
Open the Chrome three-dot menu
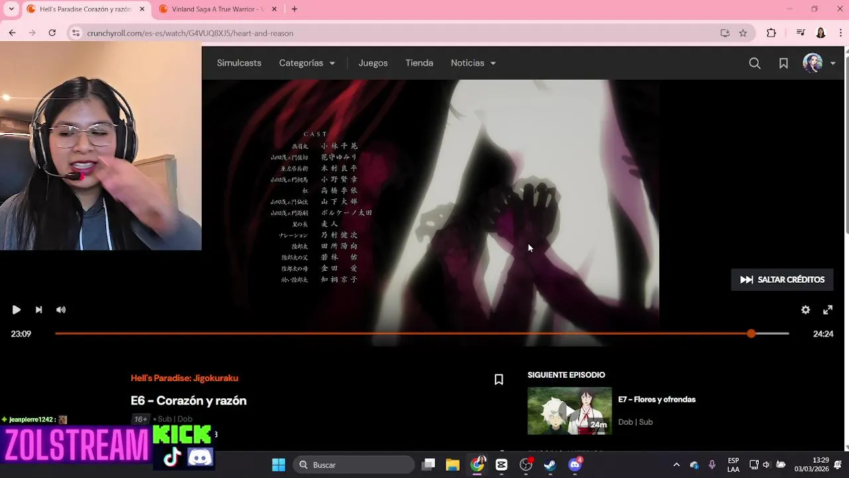840,33
